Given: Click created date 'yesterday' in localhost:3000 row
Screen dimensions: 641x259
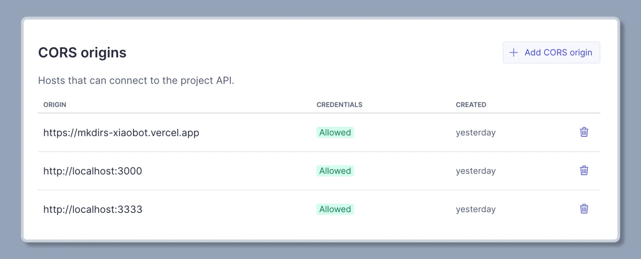Looking at the screenshot, I should pyautogui.click(x=475, y=171).
